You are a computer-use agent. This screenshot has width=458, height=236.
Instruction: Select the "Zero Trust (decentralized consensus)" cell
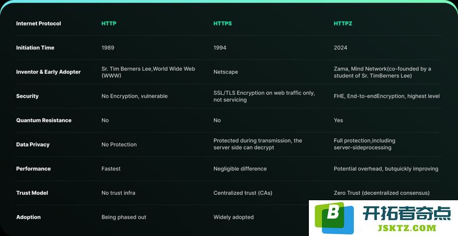click(x=382, y=192)
